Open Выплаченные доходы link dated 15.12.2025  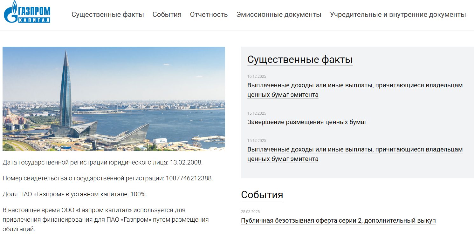tap(355, 154)
